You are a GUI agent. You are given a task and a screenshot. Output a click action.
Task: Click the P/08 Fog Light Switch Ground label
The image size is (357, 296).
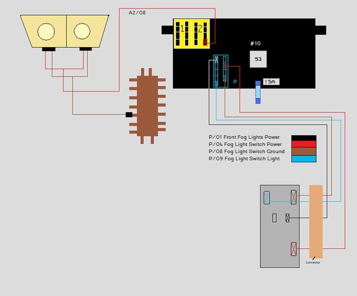click(x=246, y=152)
